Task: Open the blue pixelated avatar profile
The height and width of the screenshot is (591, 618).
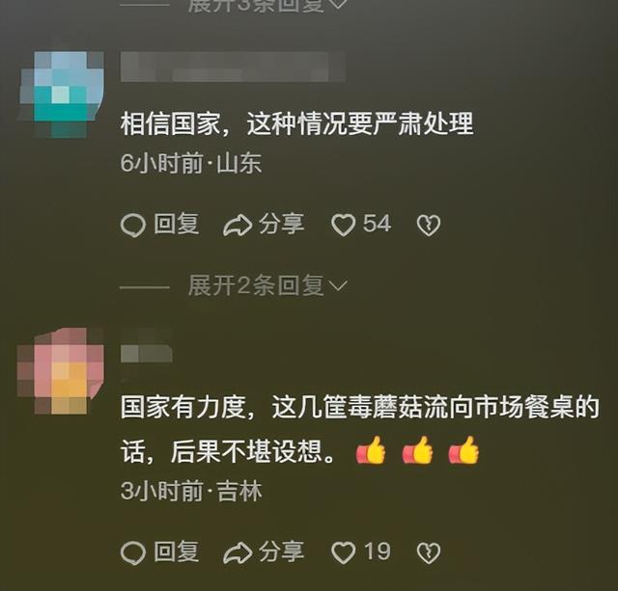Action: click(61, 94)
